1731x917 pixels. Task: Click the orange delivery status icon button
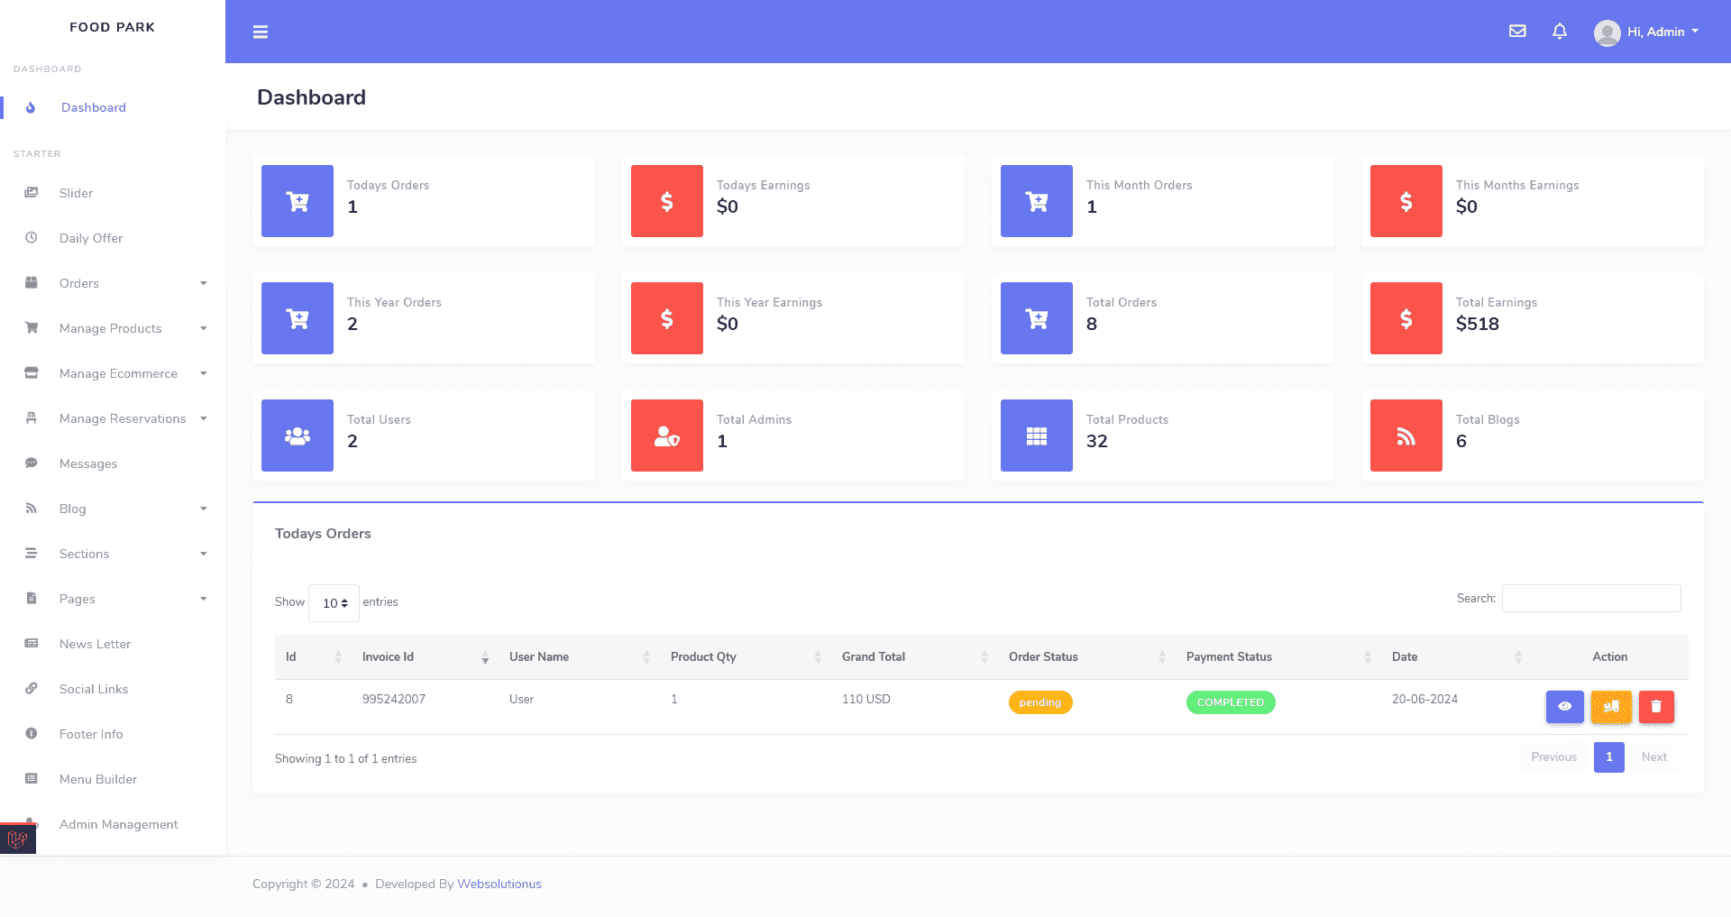pos(1611,707)
